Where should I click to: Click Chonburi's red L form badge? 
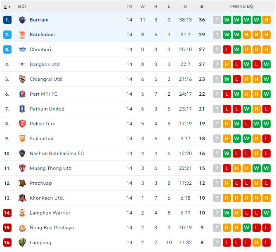click(227, 49)
